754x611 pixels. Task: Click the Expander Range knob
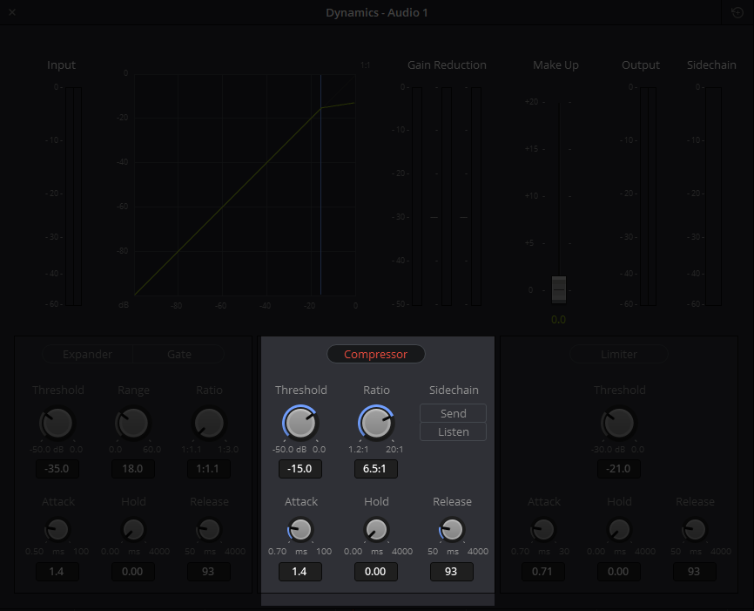(132, 423)
